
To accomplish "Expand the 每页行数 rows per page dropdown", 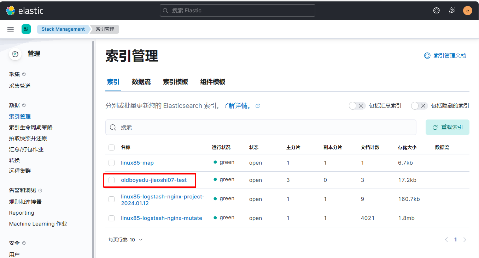I will [x=125, y=240].
